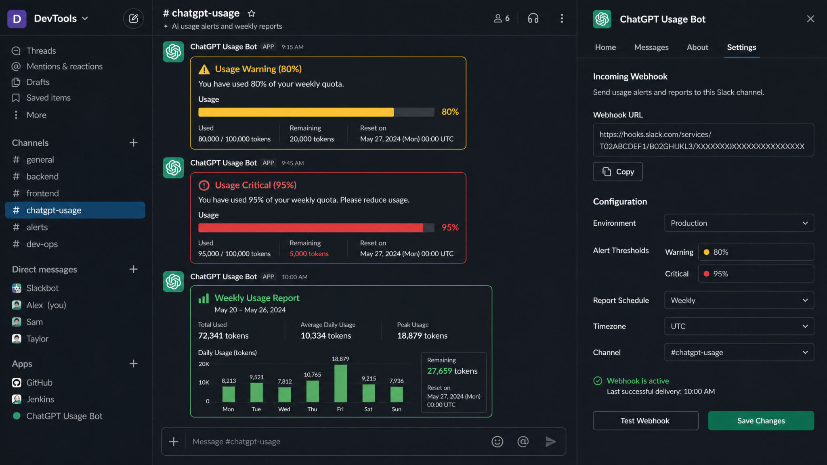
Task: Insert a mention with the @ icon
Action: coord(523,442)
